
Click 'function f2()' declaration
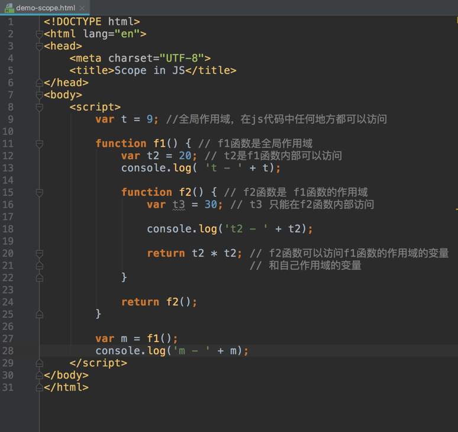tap(162, 192)
